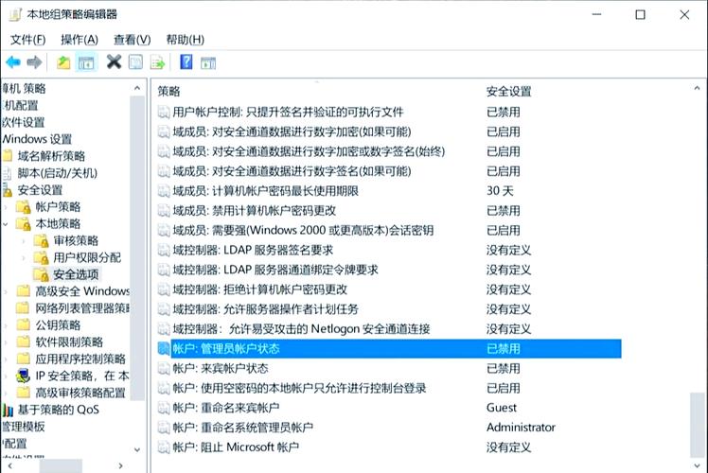Select the IP 安全策略 node
This screenshot has height=473, width=708.
coord(82,376)
